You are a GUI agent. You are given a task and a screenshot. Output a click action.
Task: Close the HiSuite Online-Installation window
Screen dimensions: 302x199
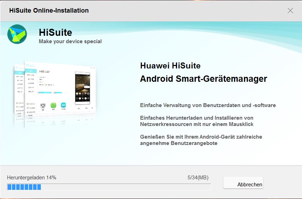(290, 11)
